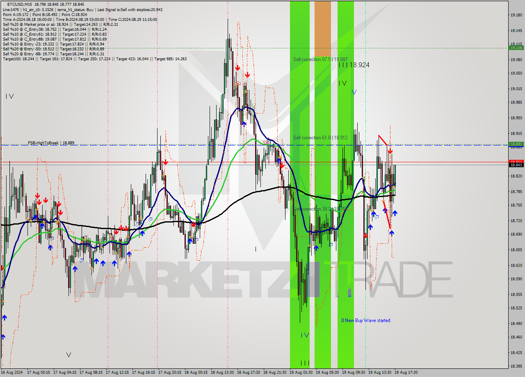Click the 18.620 price axis value
Viewport: 525px width, 377px height.
click(x=516, y=265)
